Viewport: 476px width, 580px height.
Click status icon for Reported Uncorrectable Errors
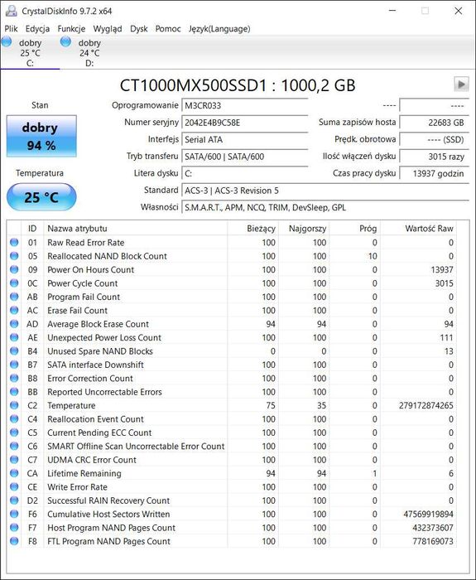click(x=14, y=391)
